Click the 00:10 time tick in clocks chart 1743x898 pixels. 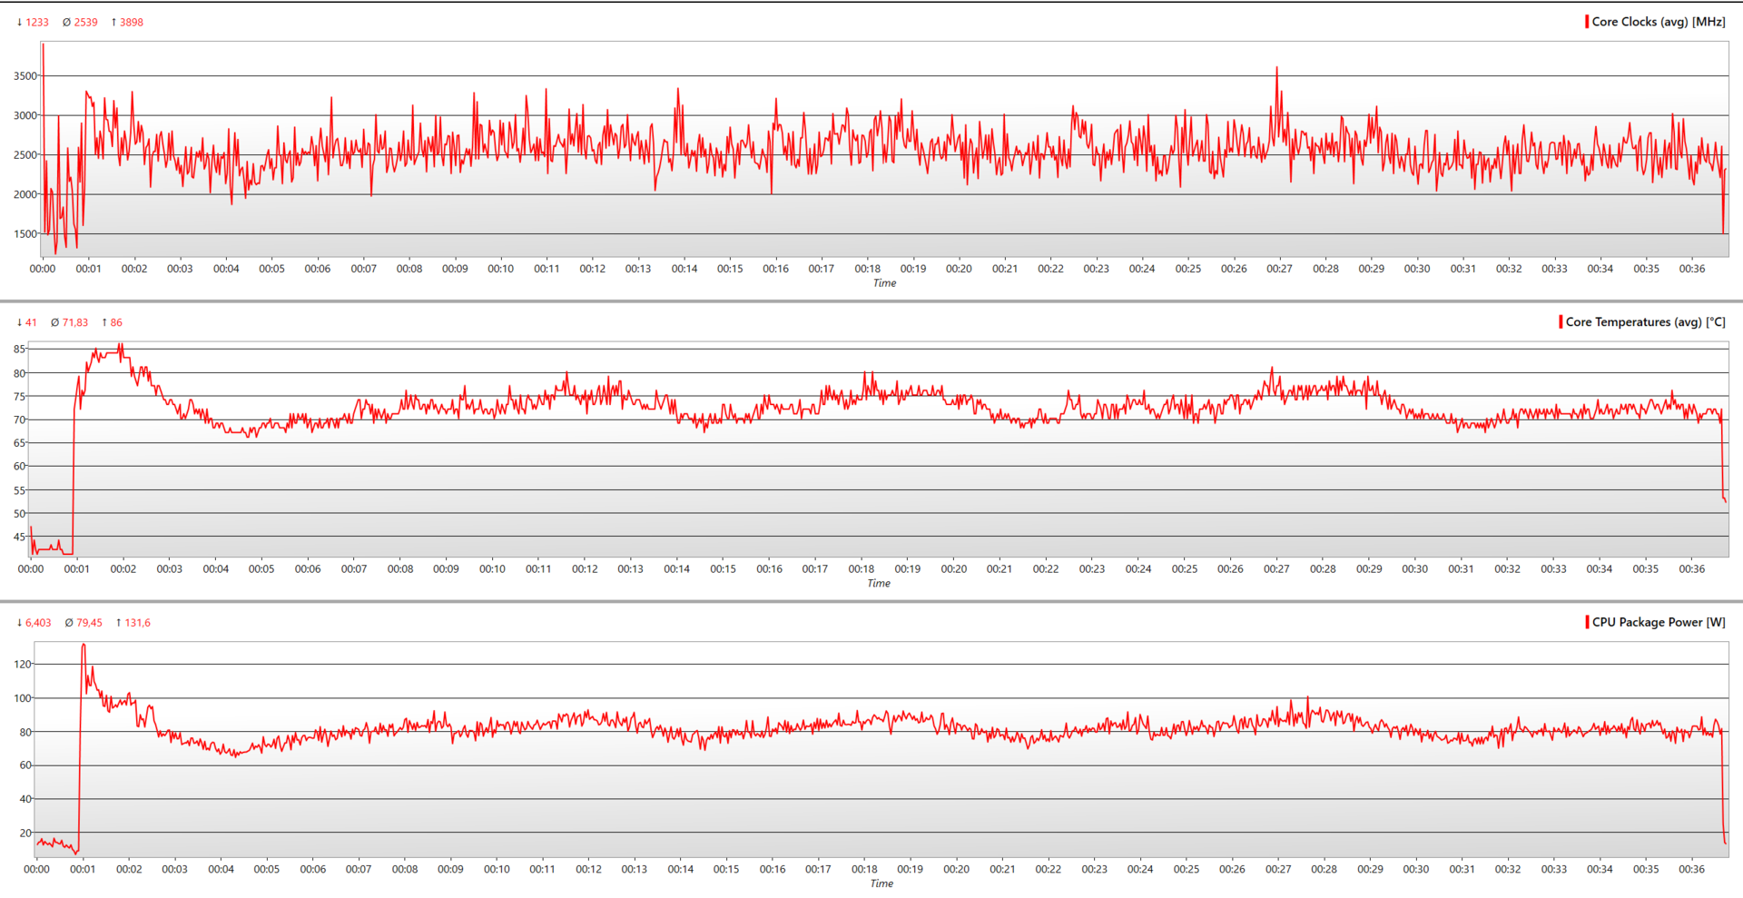click(501, 269)
